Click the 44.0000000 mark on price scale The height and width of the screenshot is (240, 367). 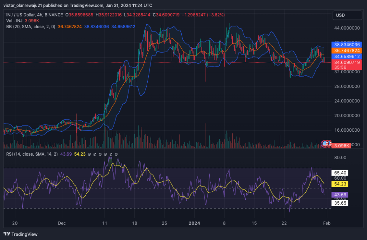click(x=345, y=28)
